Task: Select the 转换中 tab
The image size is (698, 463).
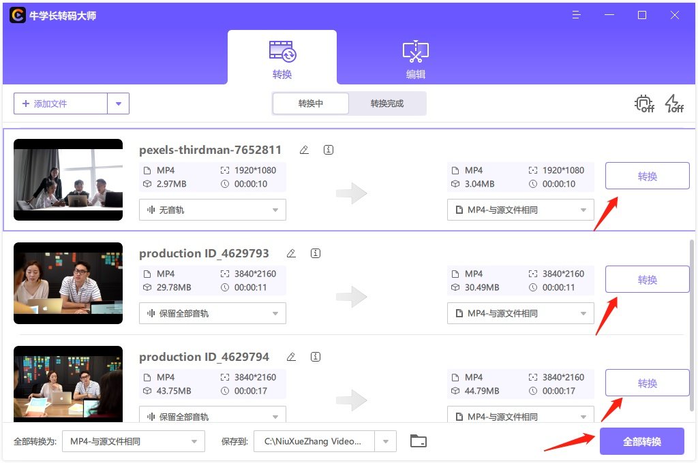Action: tap(310, 103)
